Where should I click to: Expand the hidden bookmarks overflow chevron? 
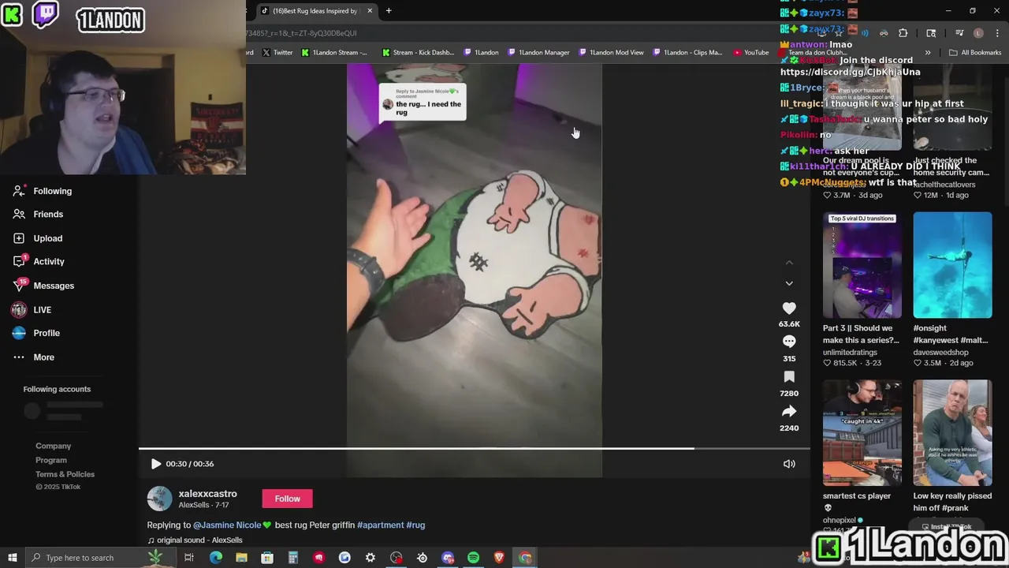pos(928,53)
